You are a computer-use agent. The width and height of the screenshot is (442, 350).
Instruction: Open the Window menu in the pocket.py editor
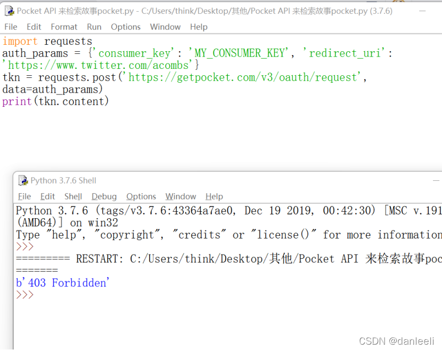165,27
